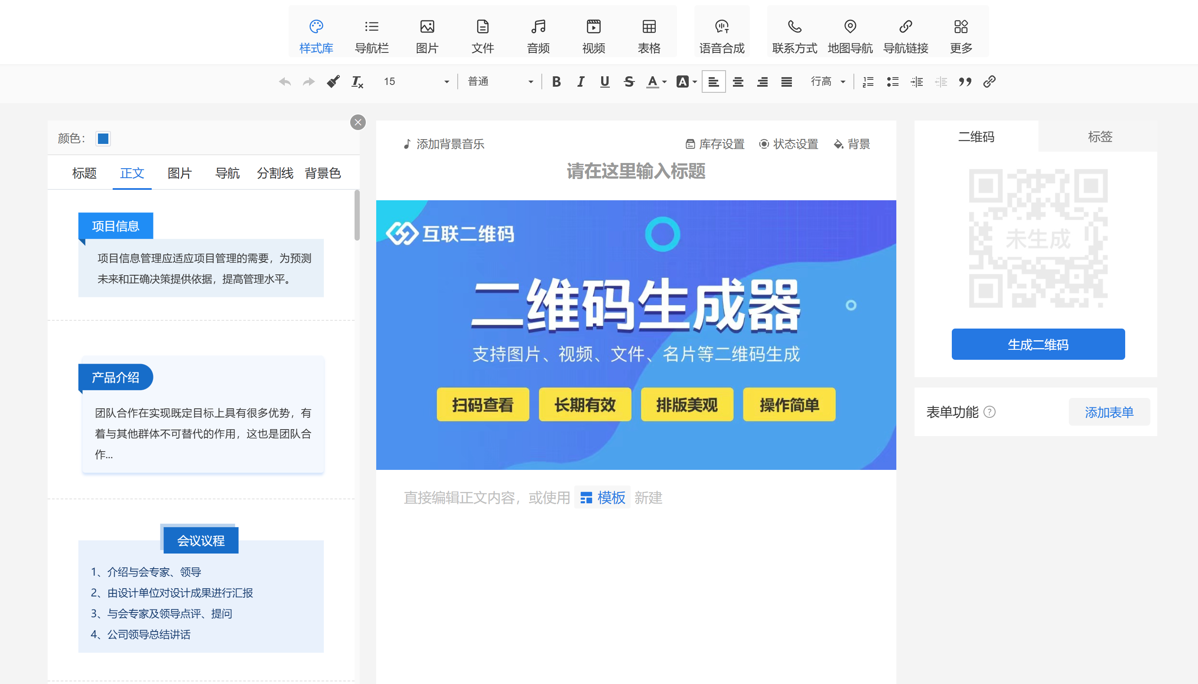
Task: Toggle italic text style
Action: click(x=580, y=82)
